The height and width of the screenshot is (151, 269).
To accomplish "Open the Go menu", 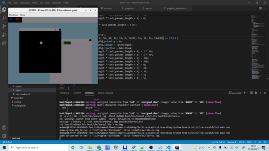I will pyautogui.click(x=41, y=3).
